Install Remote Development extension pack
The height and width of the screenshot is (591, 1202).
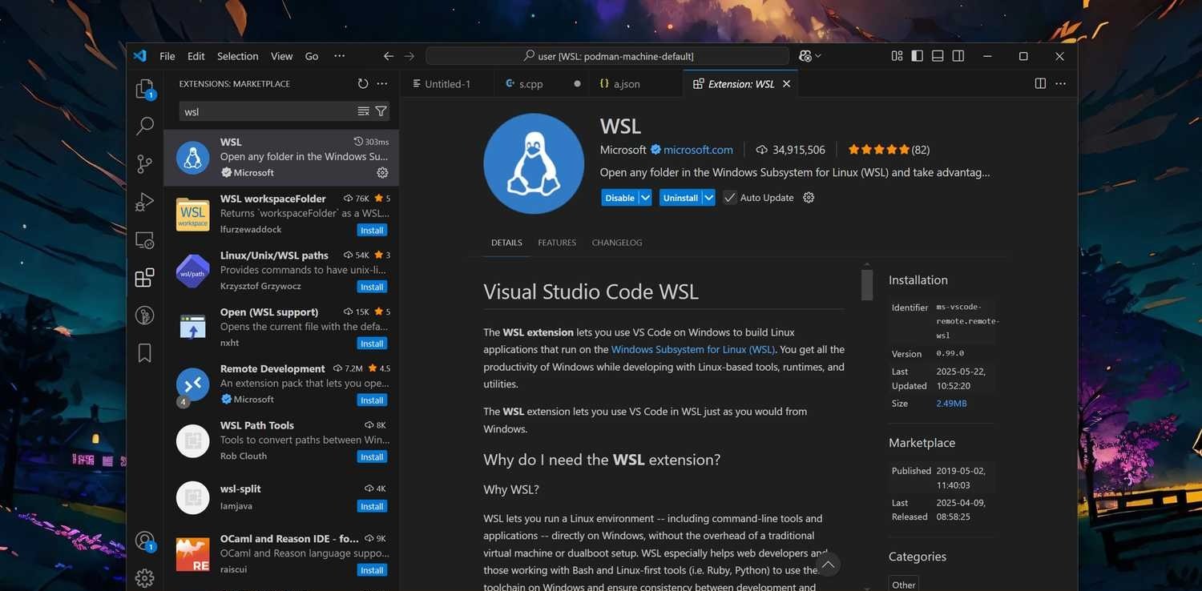click(372, 400)
